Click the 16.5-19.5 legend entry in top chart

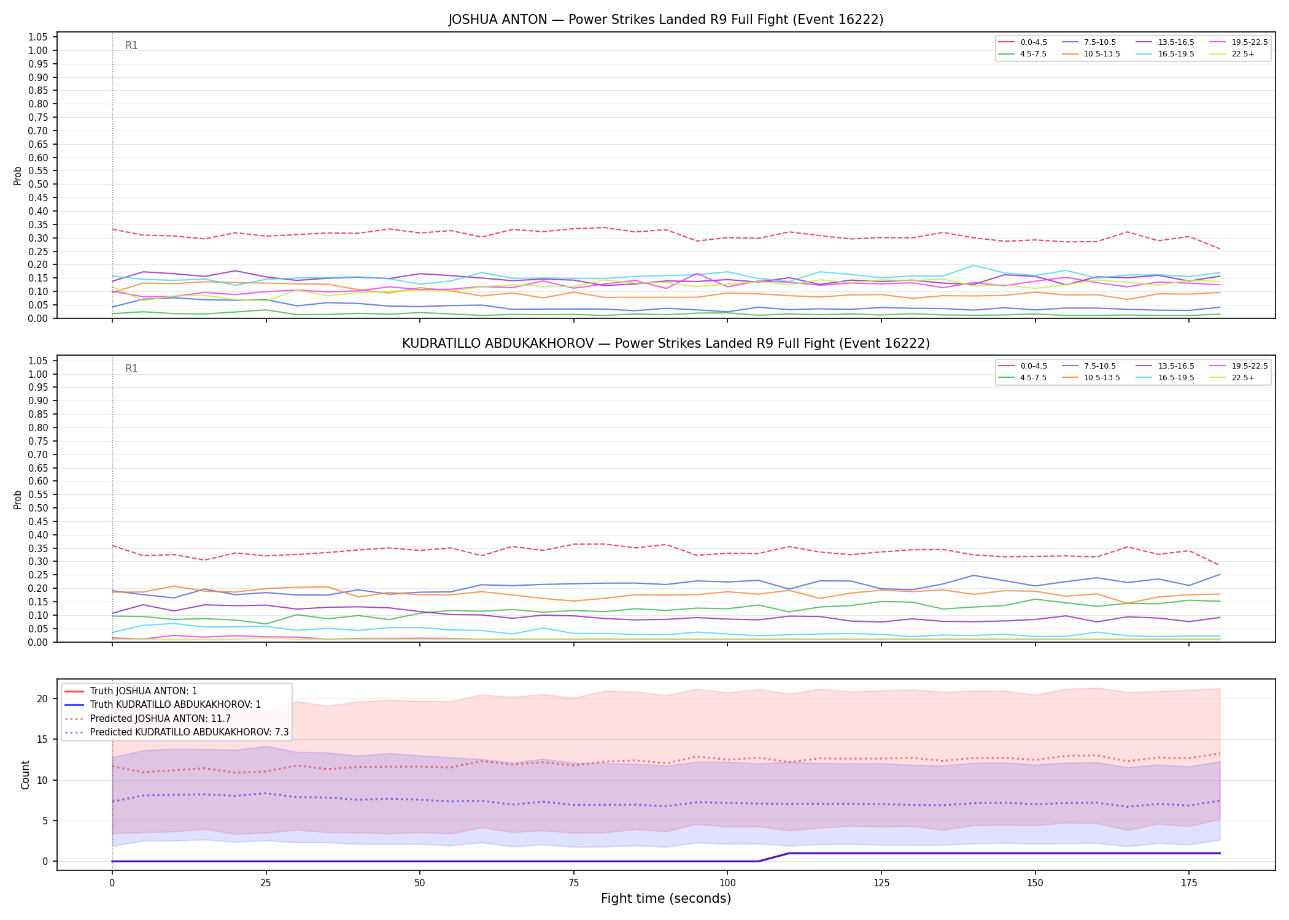click(1165, 54)
